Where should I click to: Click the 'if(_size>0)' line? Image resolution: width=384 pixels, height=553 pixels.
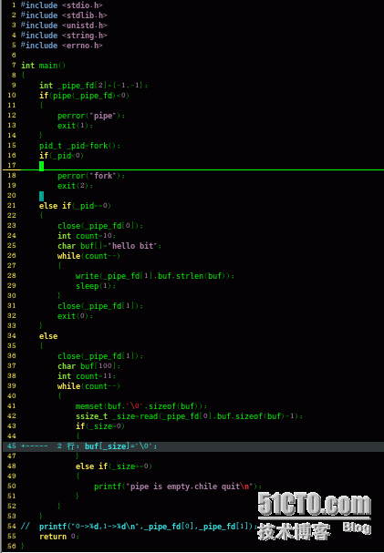(100, 426)
